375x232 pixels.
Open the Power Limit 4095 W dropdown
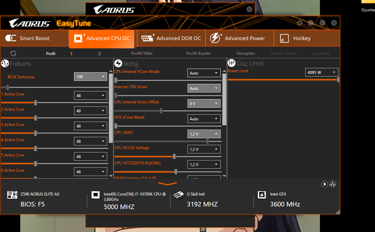pos(322,72)
